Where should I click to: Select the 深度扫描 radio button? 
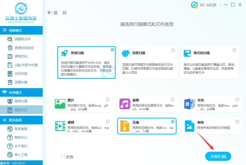(173, 50)
